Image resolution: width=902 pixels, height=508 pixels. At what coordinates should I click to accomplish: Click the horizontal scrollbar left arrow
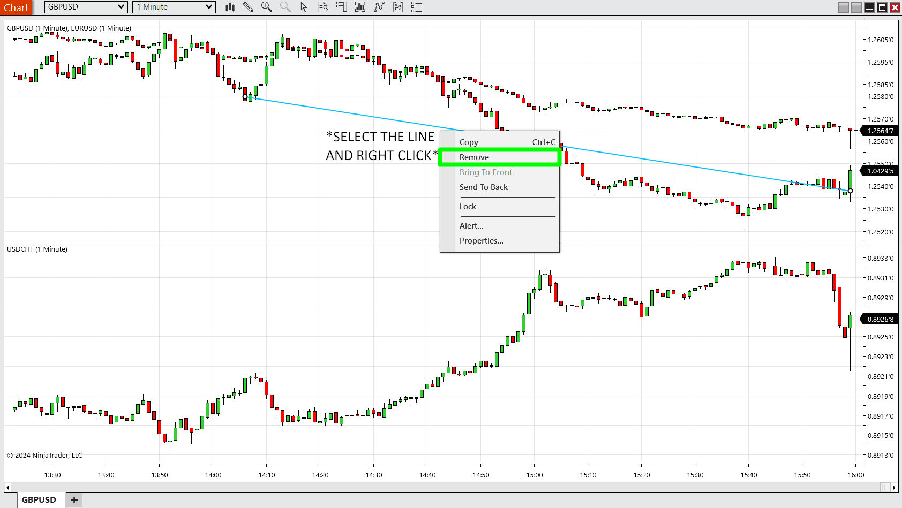point(7,488)
